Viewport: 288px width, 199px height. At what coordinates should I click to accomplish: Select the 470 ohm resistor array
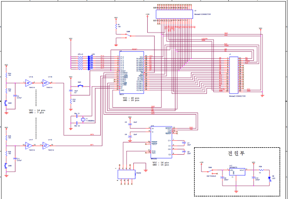coord(80,63)
